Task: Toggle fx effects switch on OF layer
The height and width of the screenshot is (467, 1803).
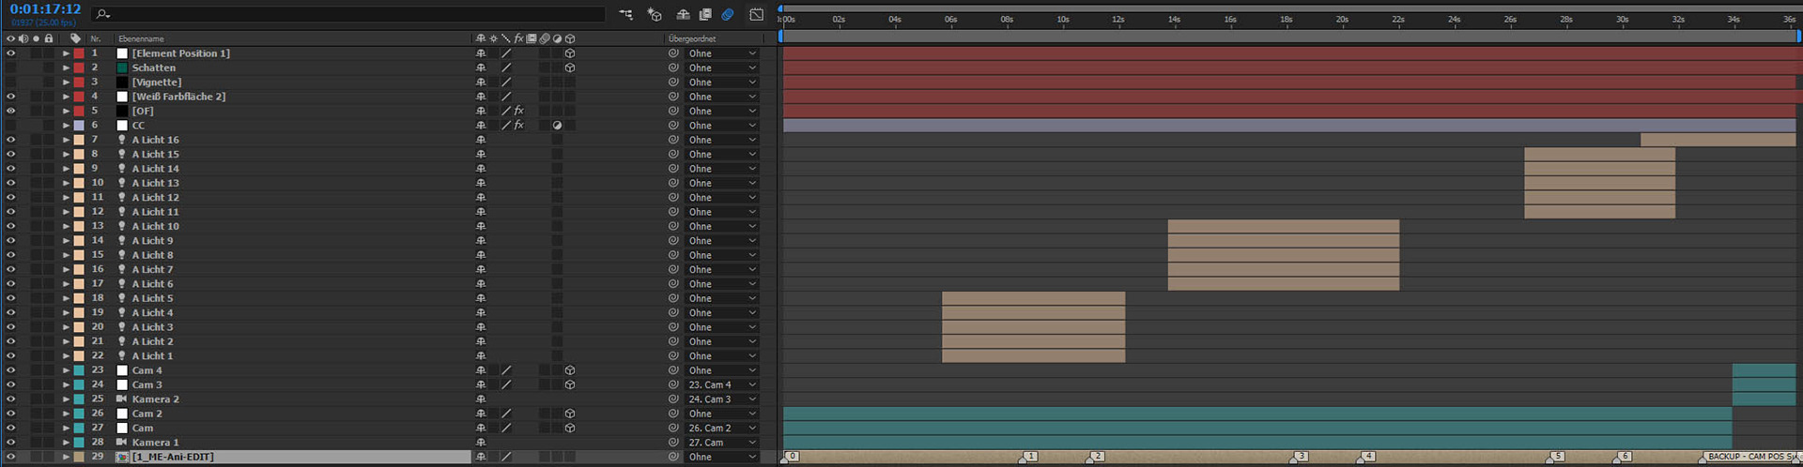Action: click(518, 111)
